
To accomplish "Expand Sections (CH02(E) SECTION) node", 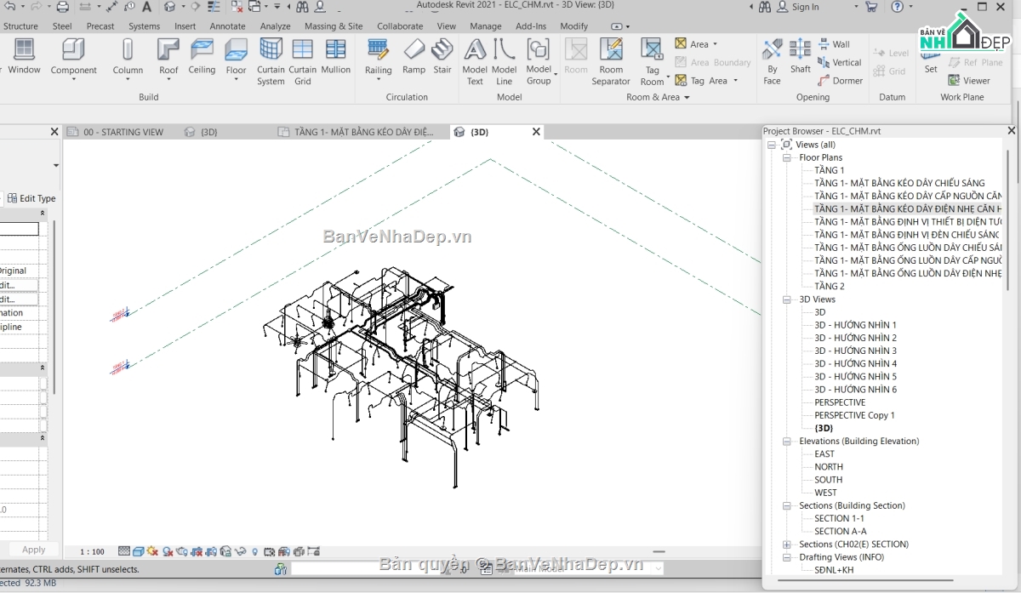I will (786, 545).
